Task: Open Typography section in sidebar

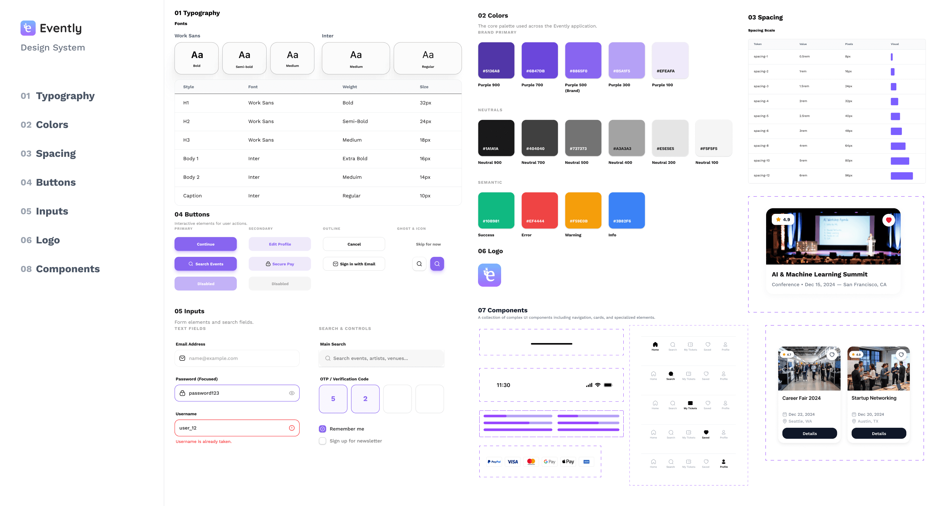Action: pos(65,96)
